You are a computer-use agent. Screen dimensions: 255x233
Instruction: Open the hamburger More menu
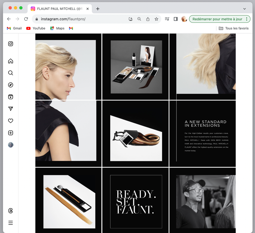(x=10, y=223)
